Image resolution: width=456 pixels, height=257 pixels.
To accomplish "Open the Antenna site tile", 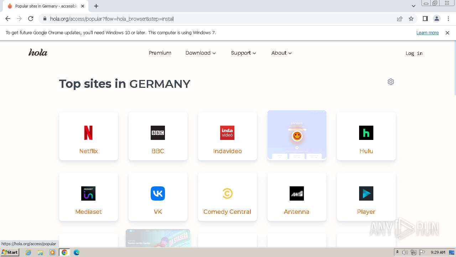I will [x=297, y=197].
